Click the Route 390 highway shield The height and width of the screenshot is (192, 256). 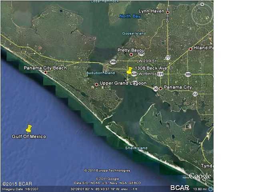tap(141, 53)
